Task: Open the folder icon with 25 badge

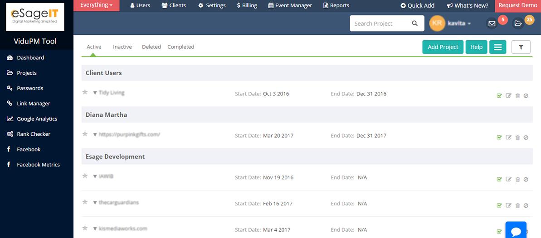Action: click(x=518, y=24)
